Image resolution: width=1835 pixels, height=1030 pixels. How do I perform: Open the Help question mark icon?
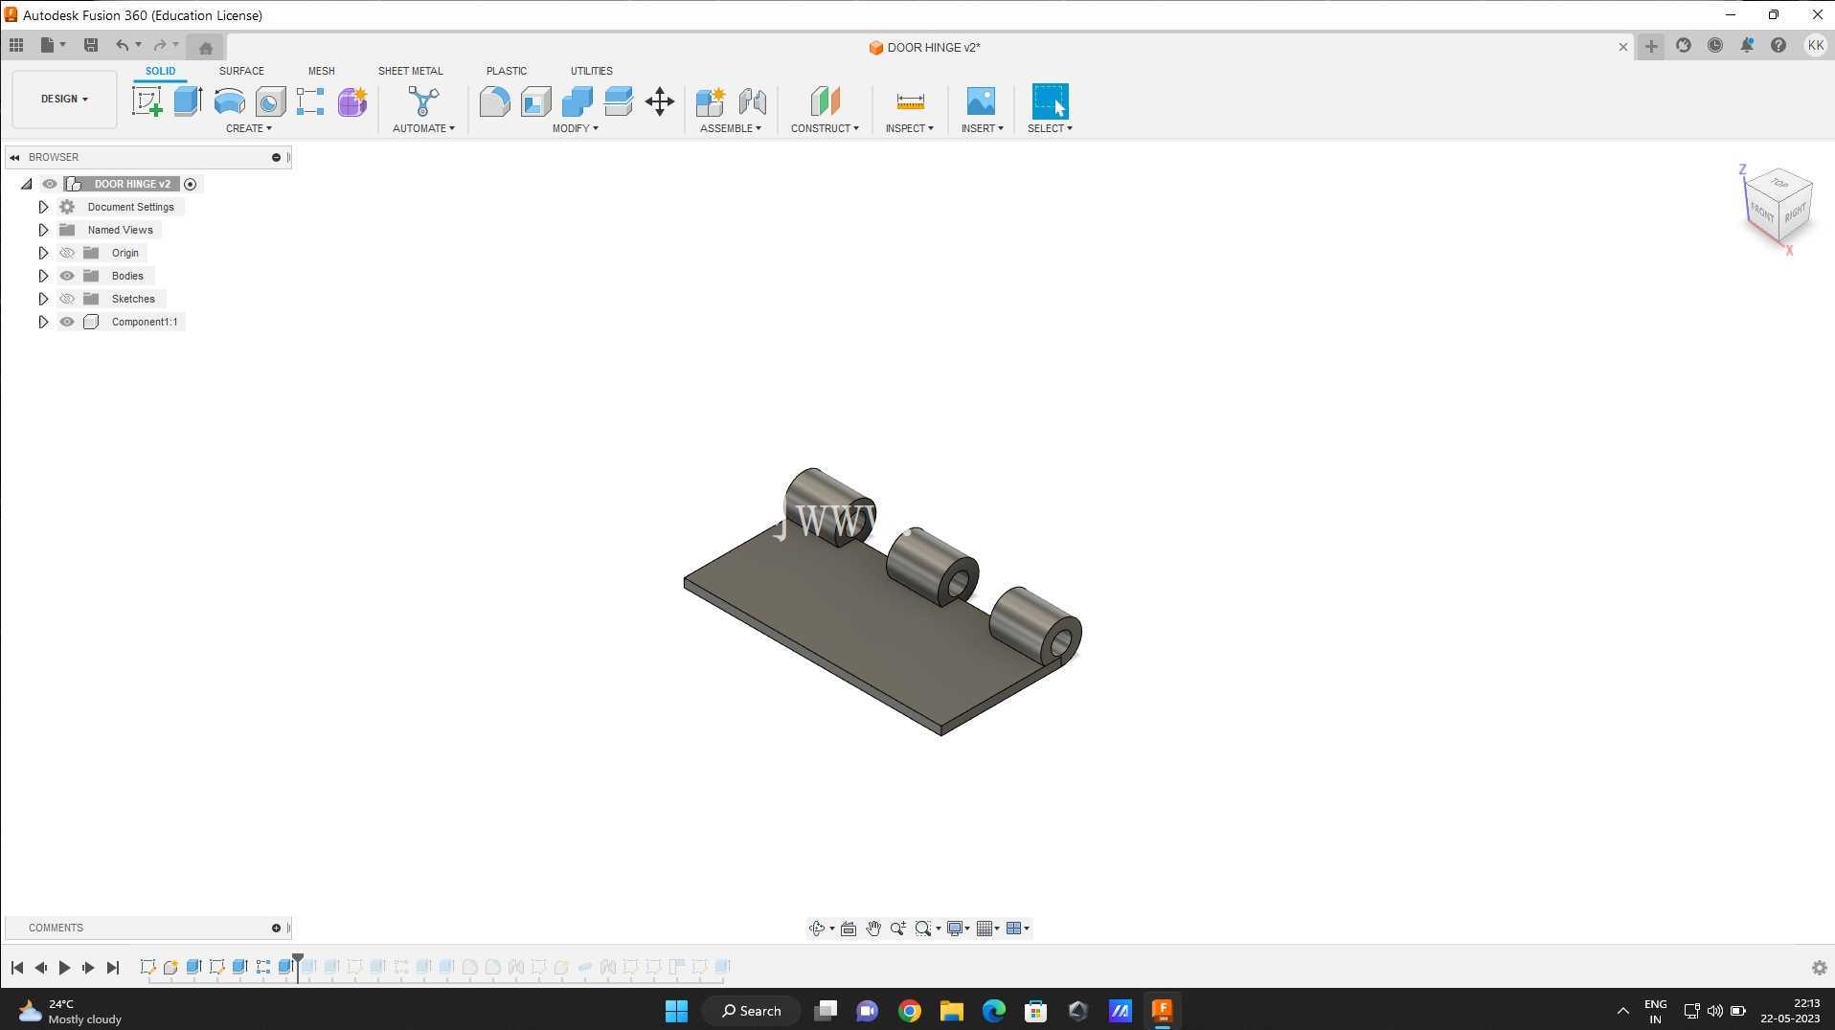point(1778,45)
